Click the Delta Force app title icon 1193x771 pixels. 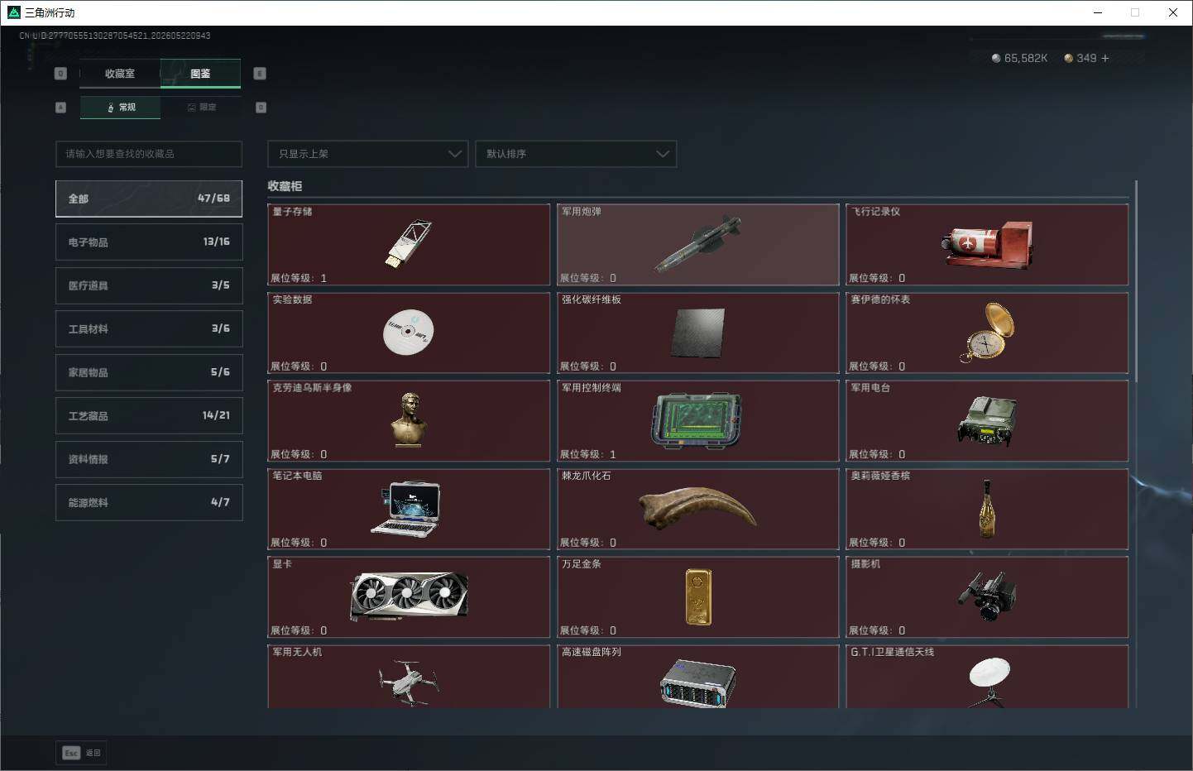coord(13,12)
